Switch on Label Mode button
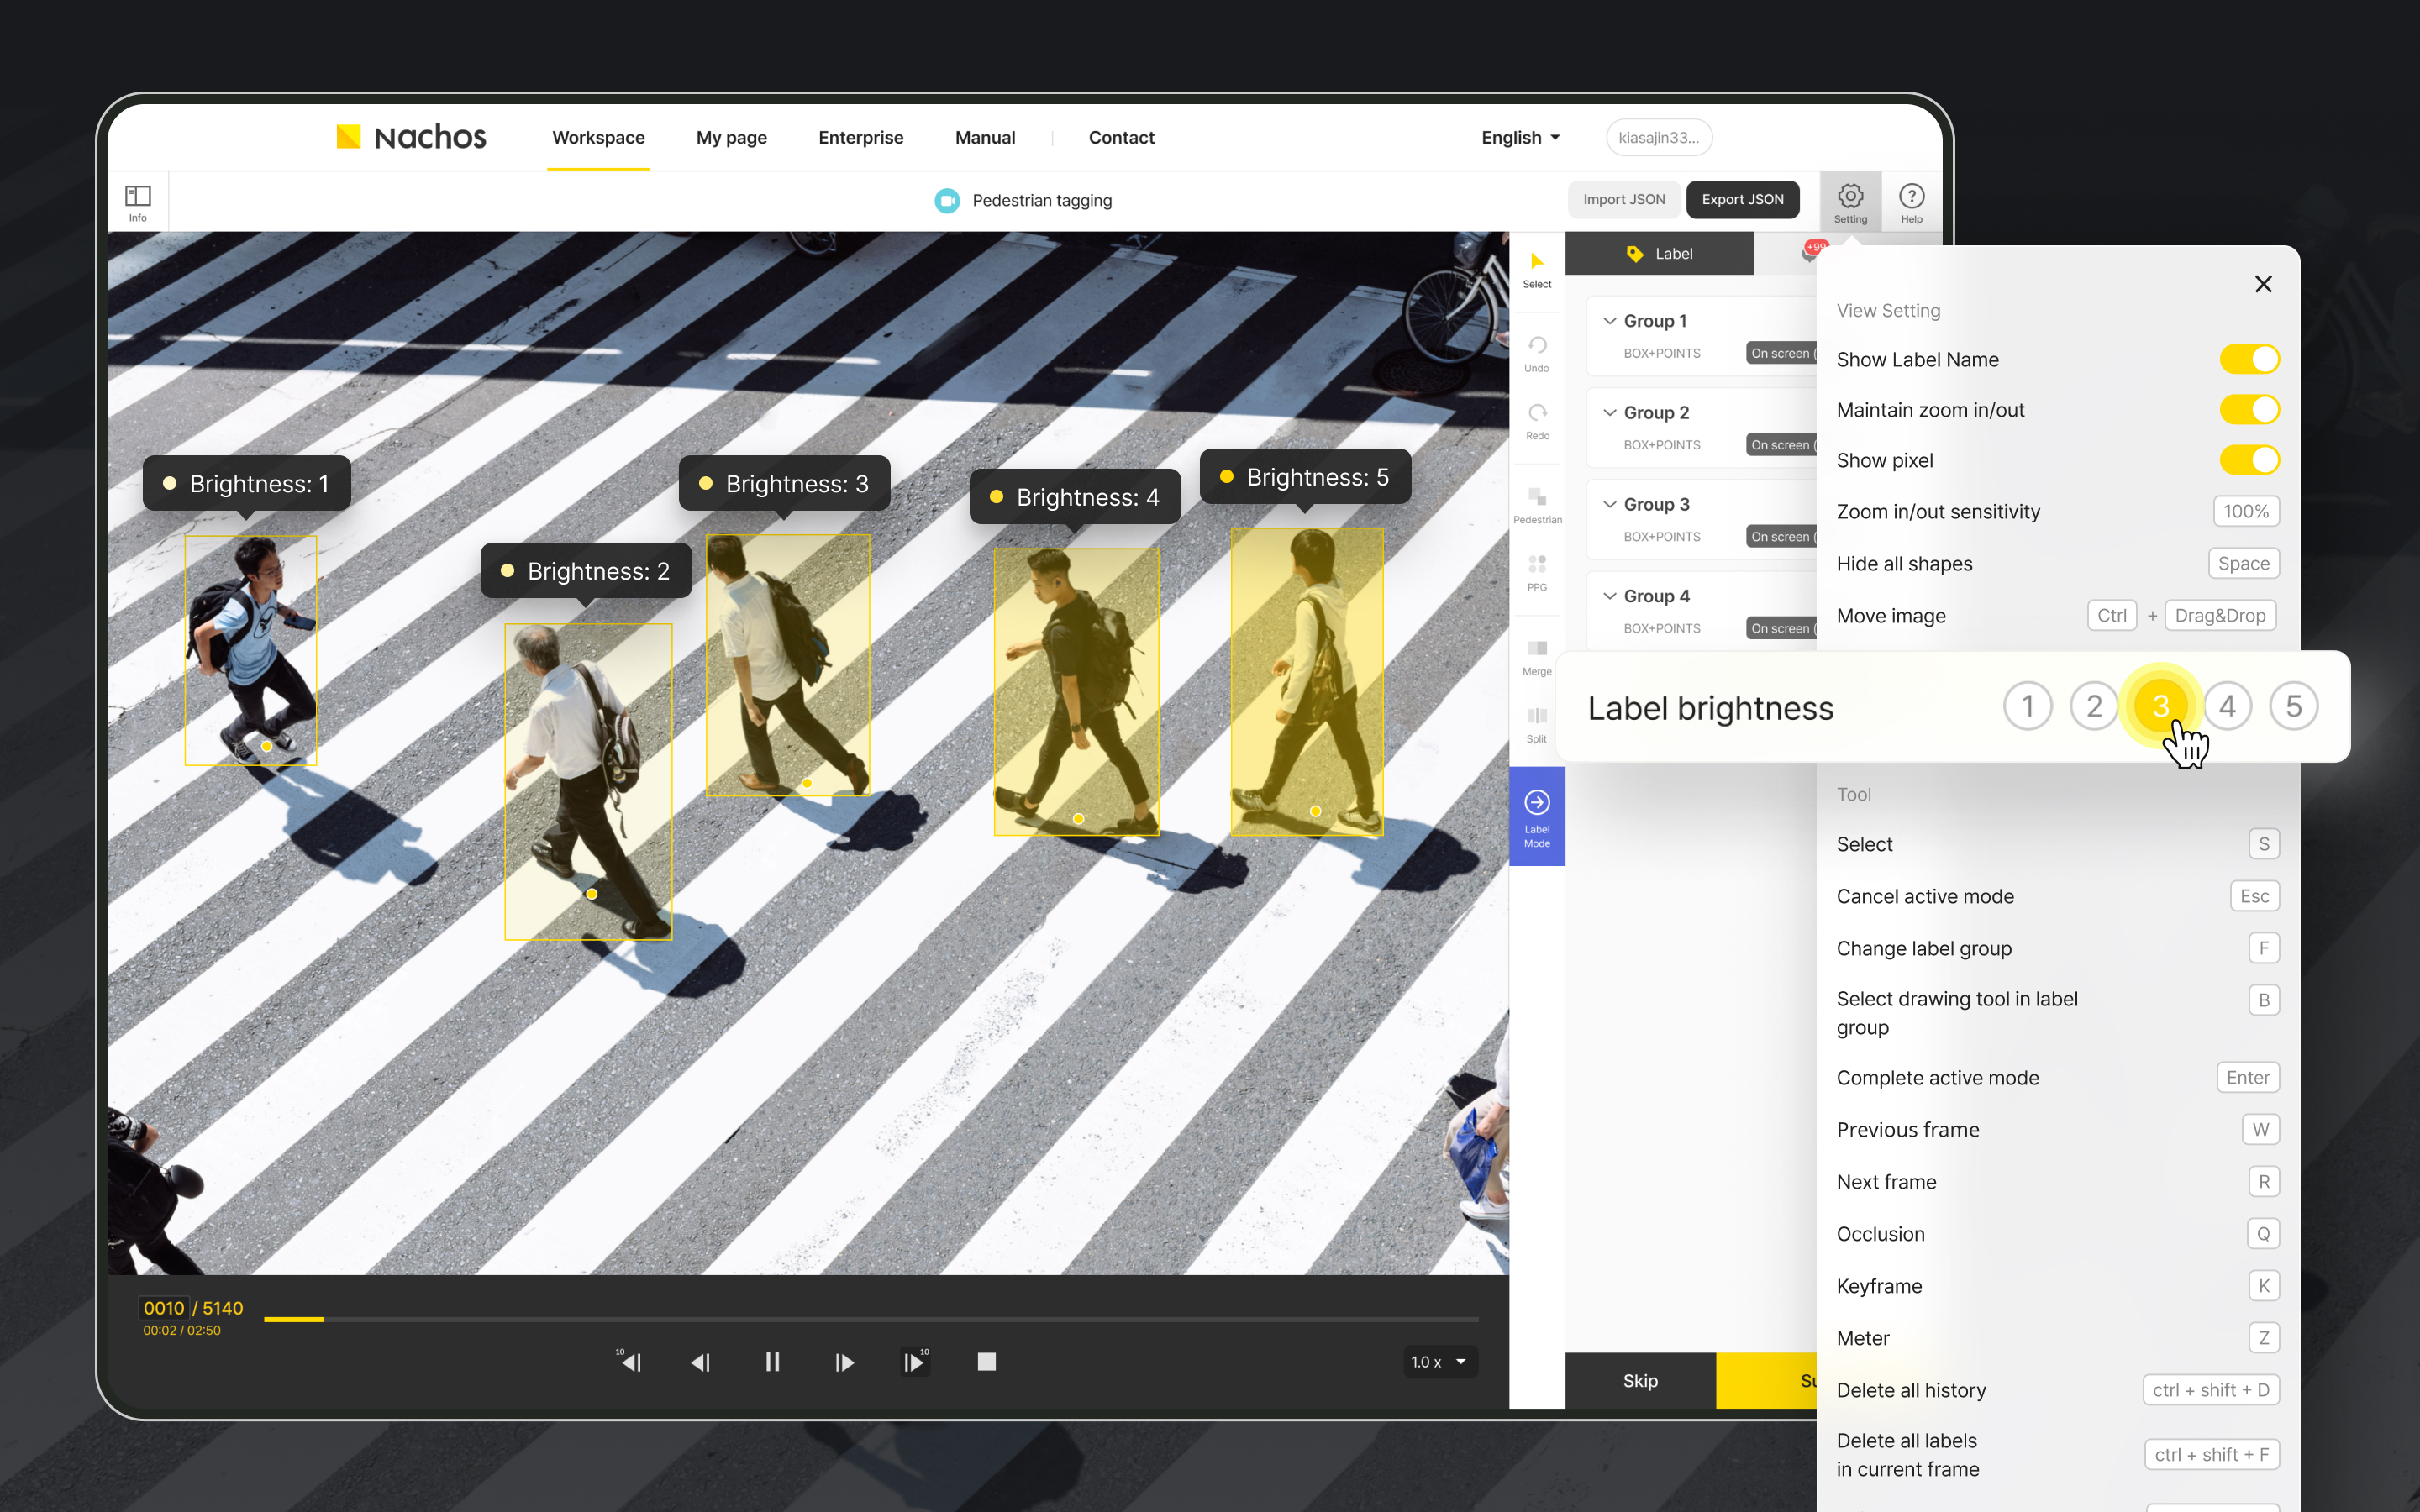Viewport: 2420px width, 1512px height. click(1537, 816)
